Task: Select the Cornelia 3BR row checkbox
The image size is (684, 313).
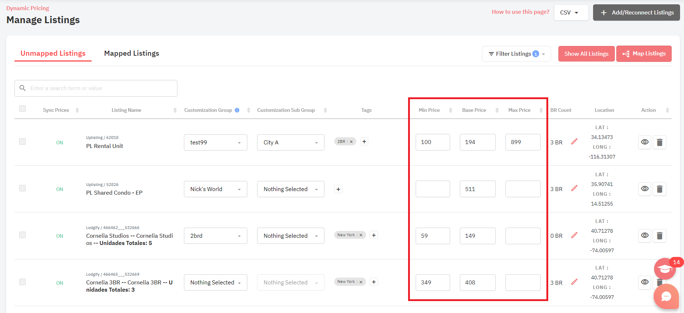Action: (22, 282)
